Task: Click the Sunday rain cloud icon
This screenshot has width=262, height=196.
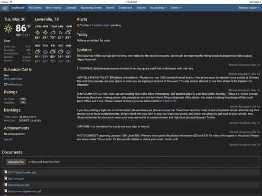Action: 68,52
